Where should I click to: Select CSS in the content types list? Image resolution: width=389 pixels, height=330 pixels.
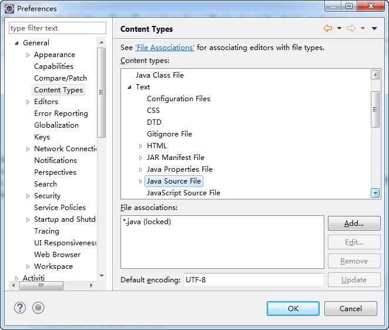point(153,111)
